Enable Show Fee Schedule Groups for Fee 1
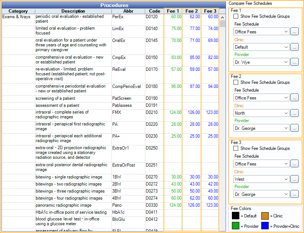This screenshot has height=233, width=304. coord(236,16)
